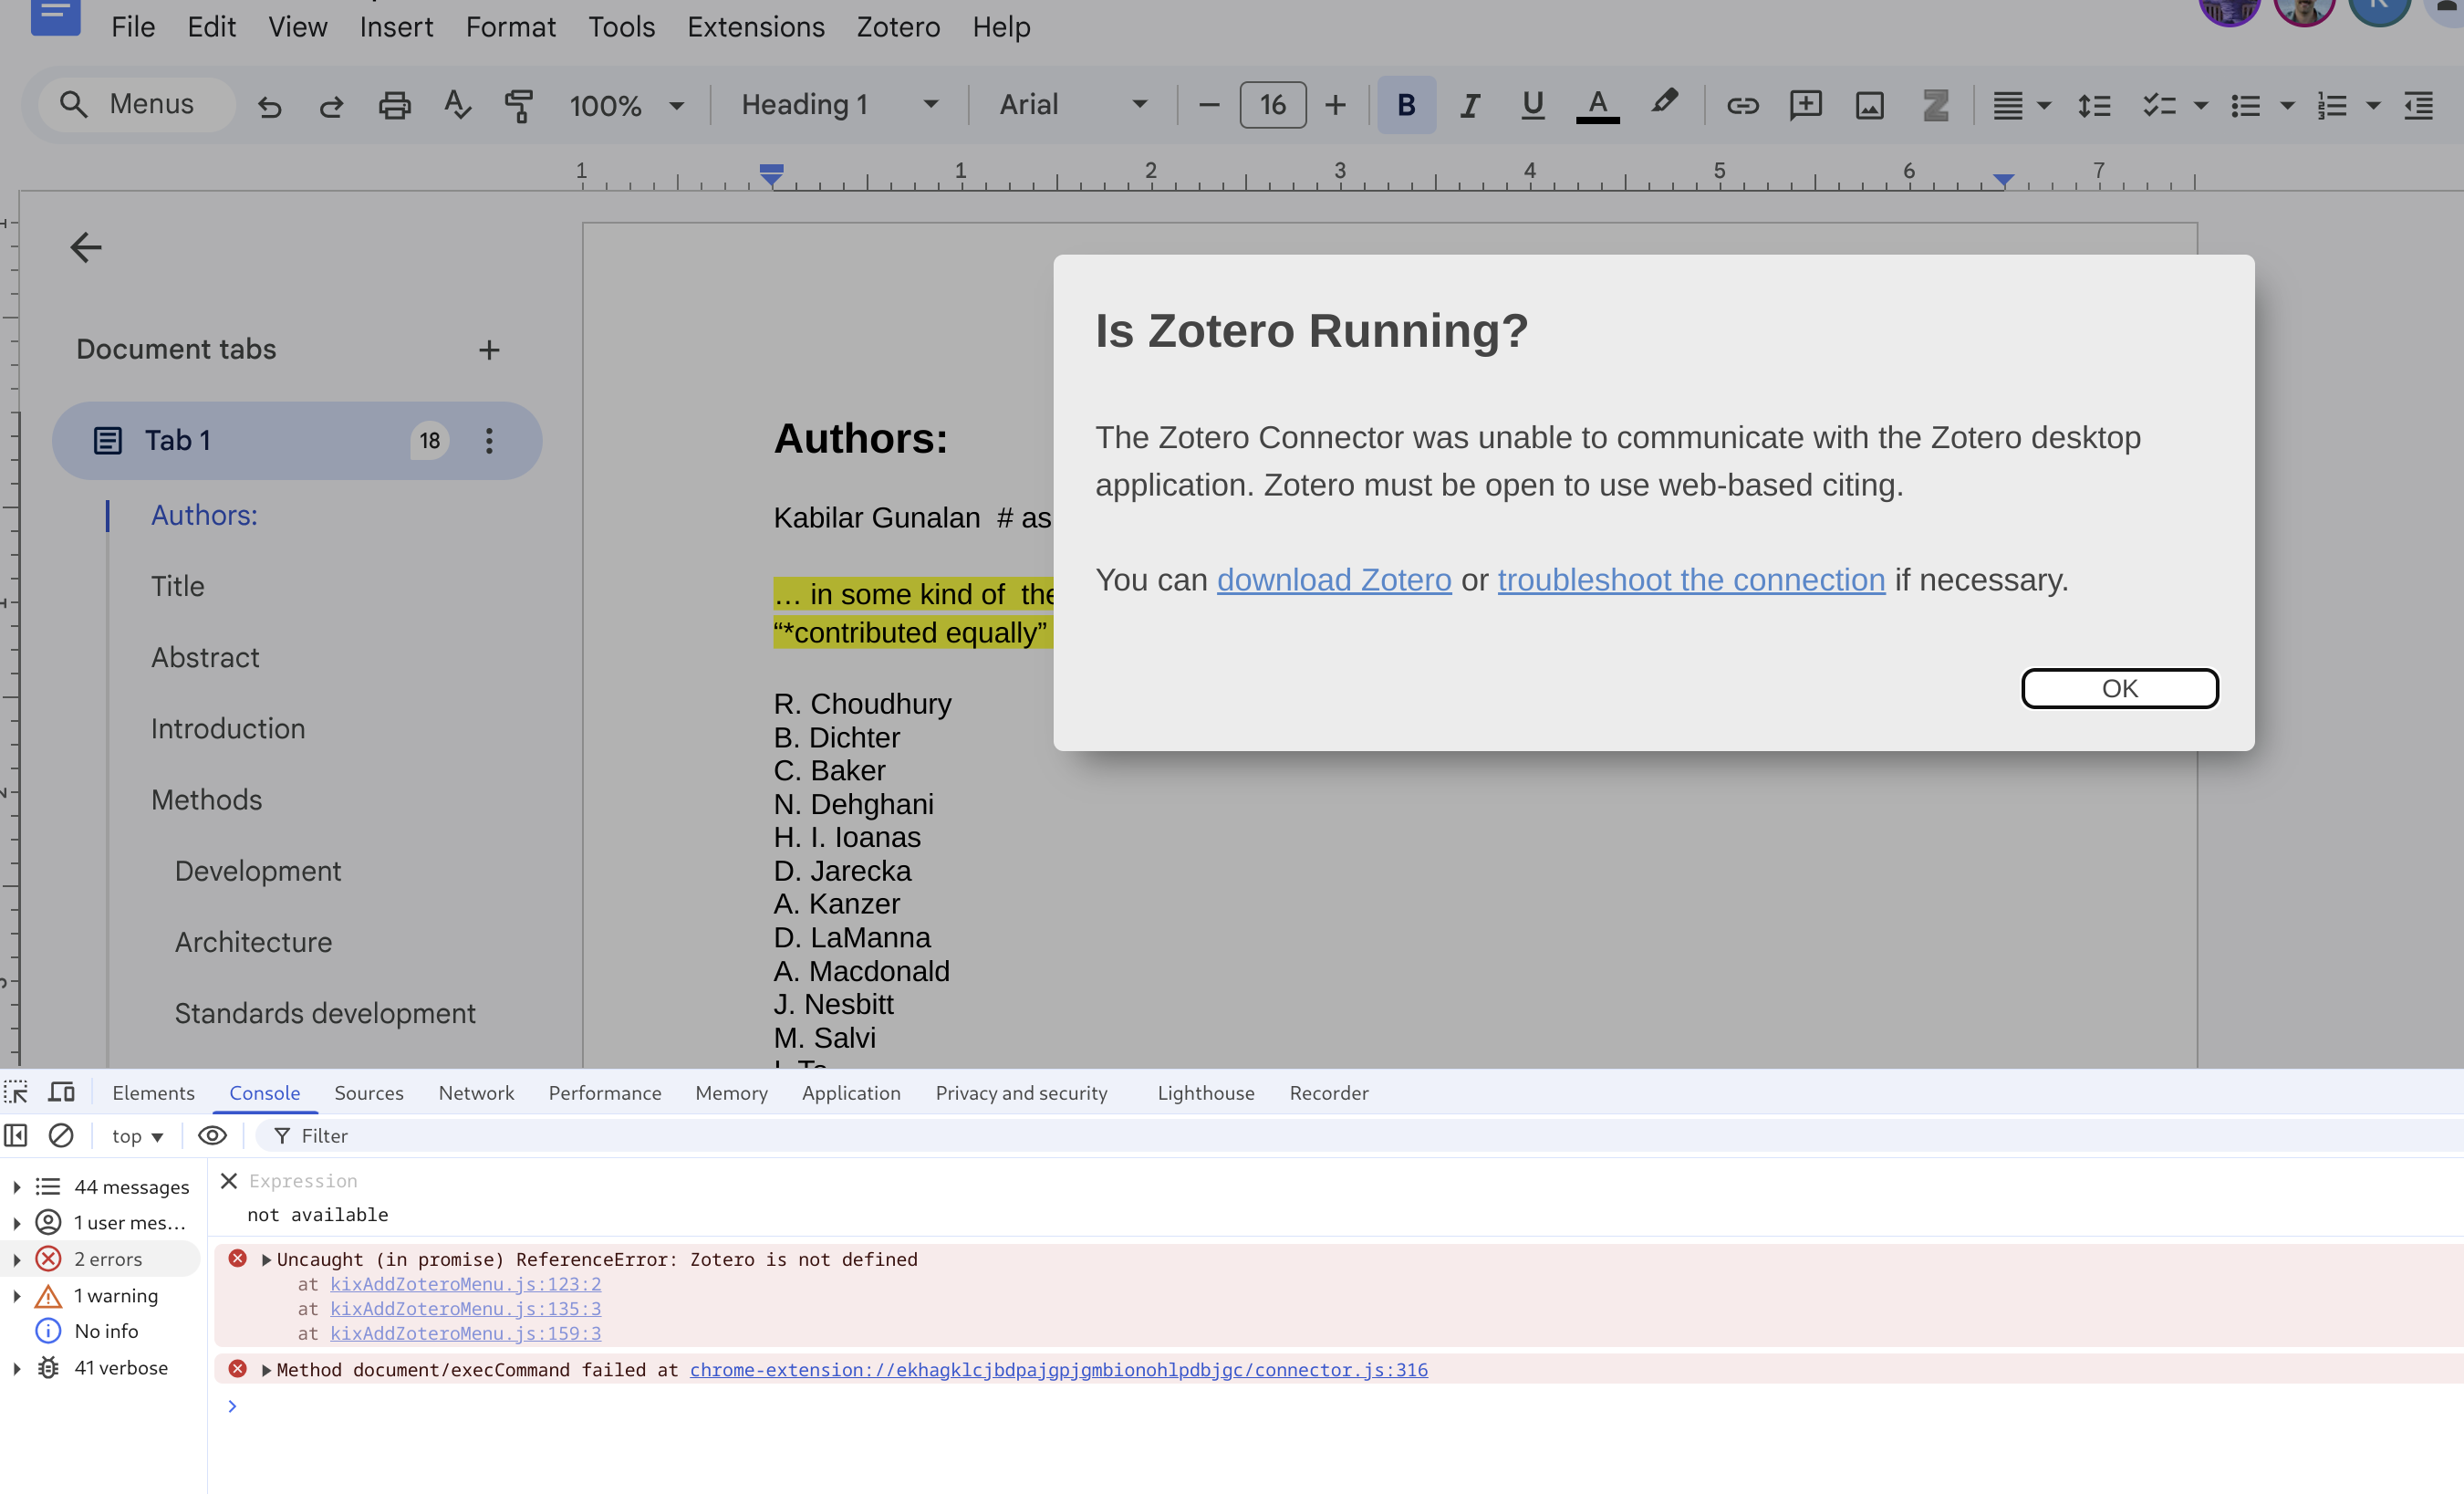
Task: Toggle the live expression eye icon
Action: point(212,1135)
